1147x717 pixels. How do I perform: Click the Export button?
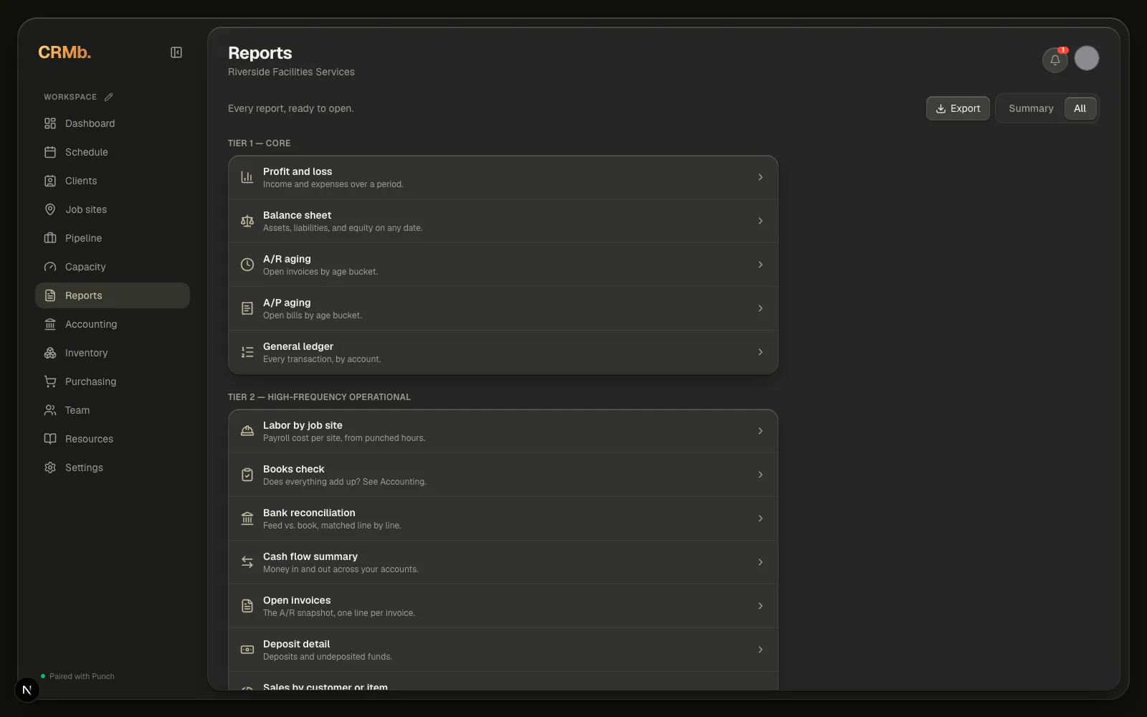[x=958, y=108]
